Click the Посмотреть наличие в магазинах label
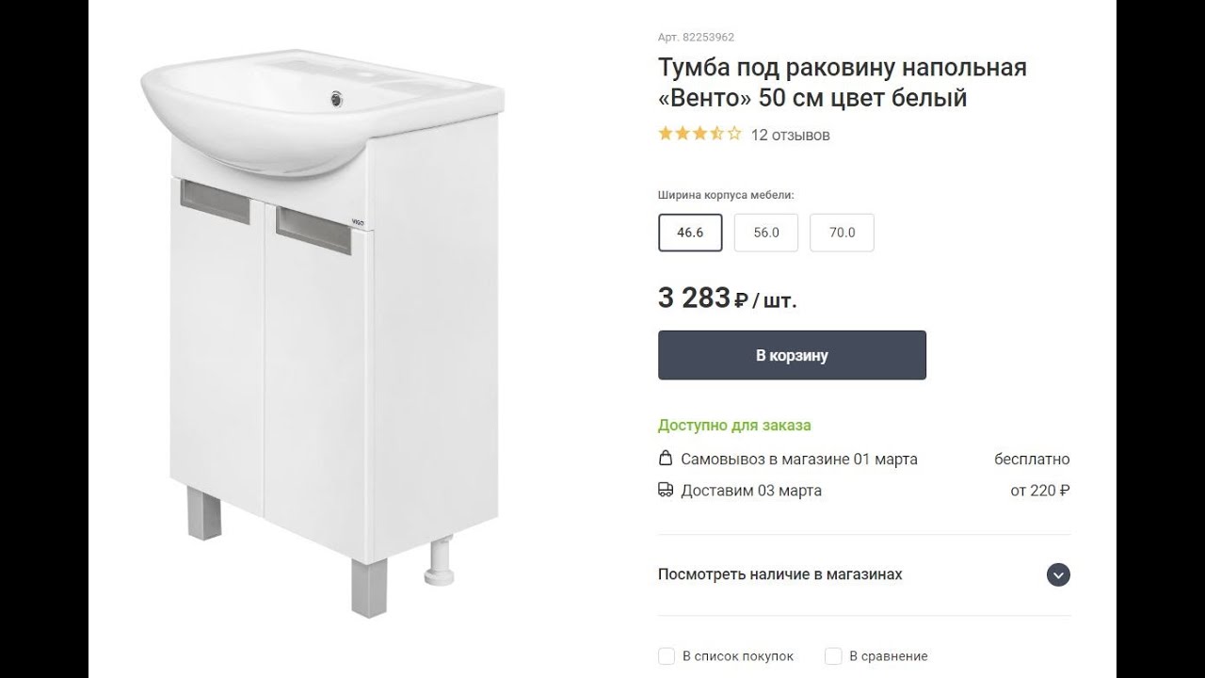The image size is (1205, 678). [x=779, y=574]
